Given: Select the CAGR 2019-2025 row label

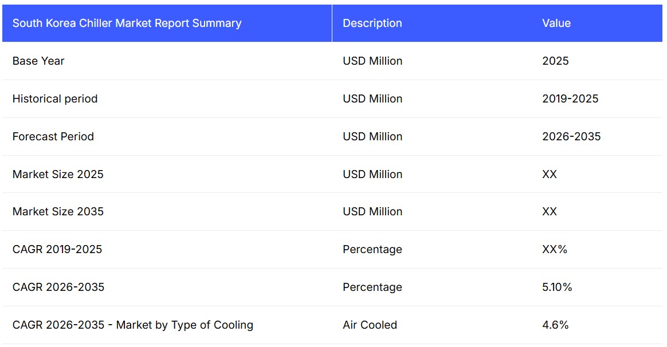Looking at the screenshot, I should pos(57,250).
